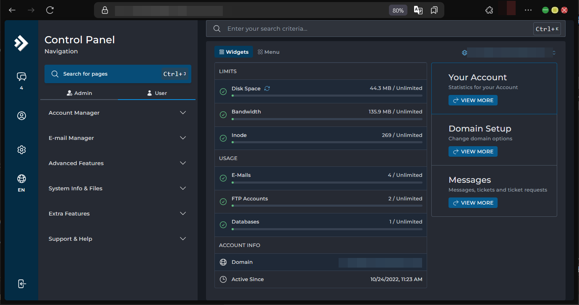Click the logout icon at sidebar bottom
The height and width of the screenshot is (305, 579).
coord(22,284)
